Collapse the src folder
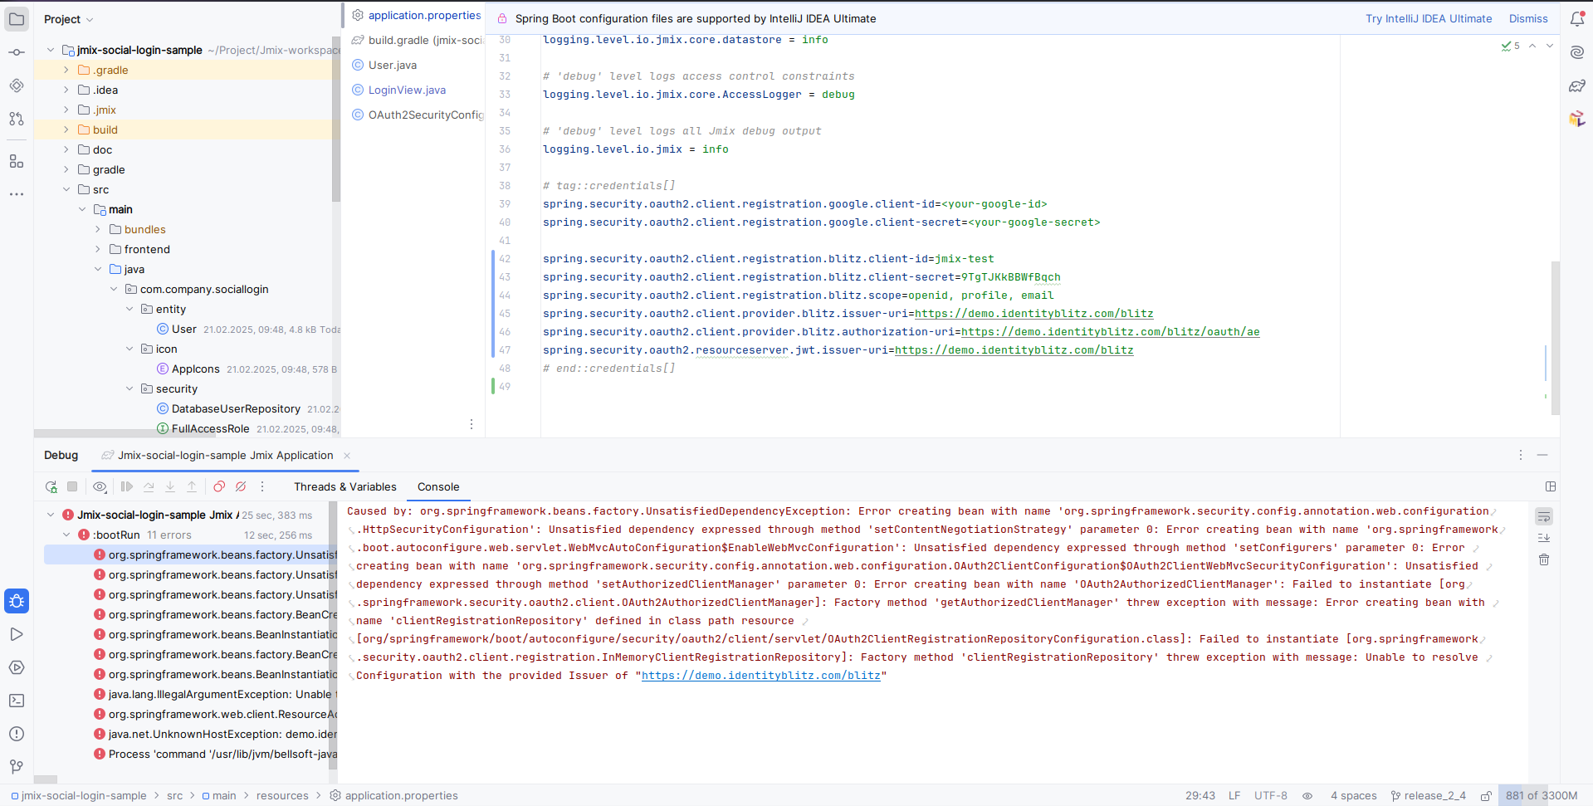Viewport: 1593px width, 806px height. point(66,190)
